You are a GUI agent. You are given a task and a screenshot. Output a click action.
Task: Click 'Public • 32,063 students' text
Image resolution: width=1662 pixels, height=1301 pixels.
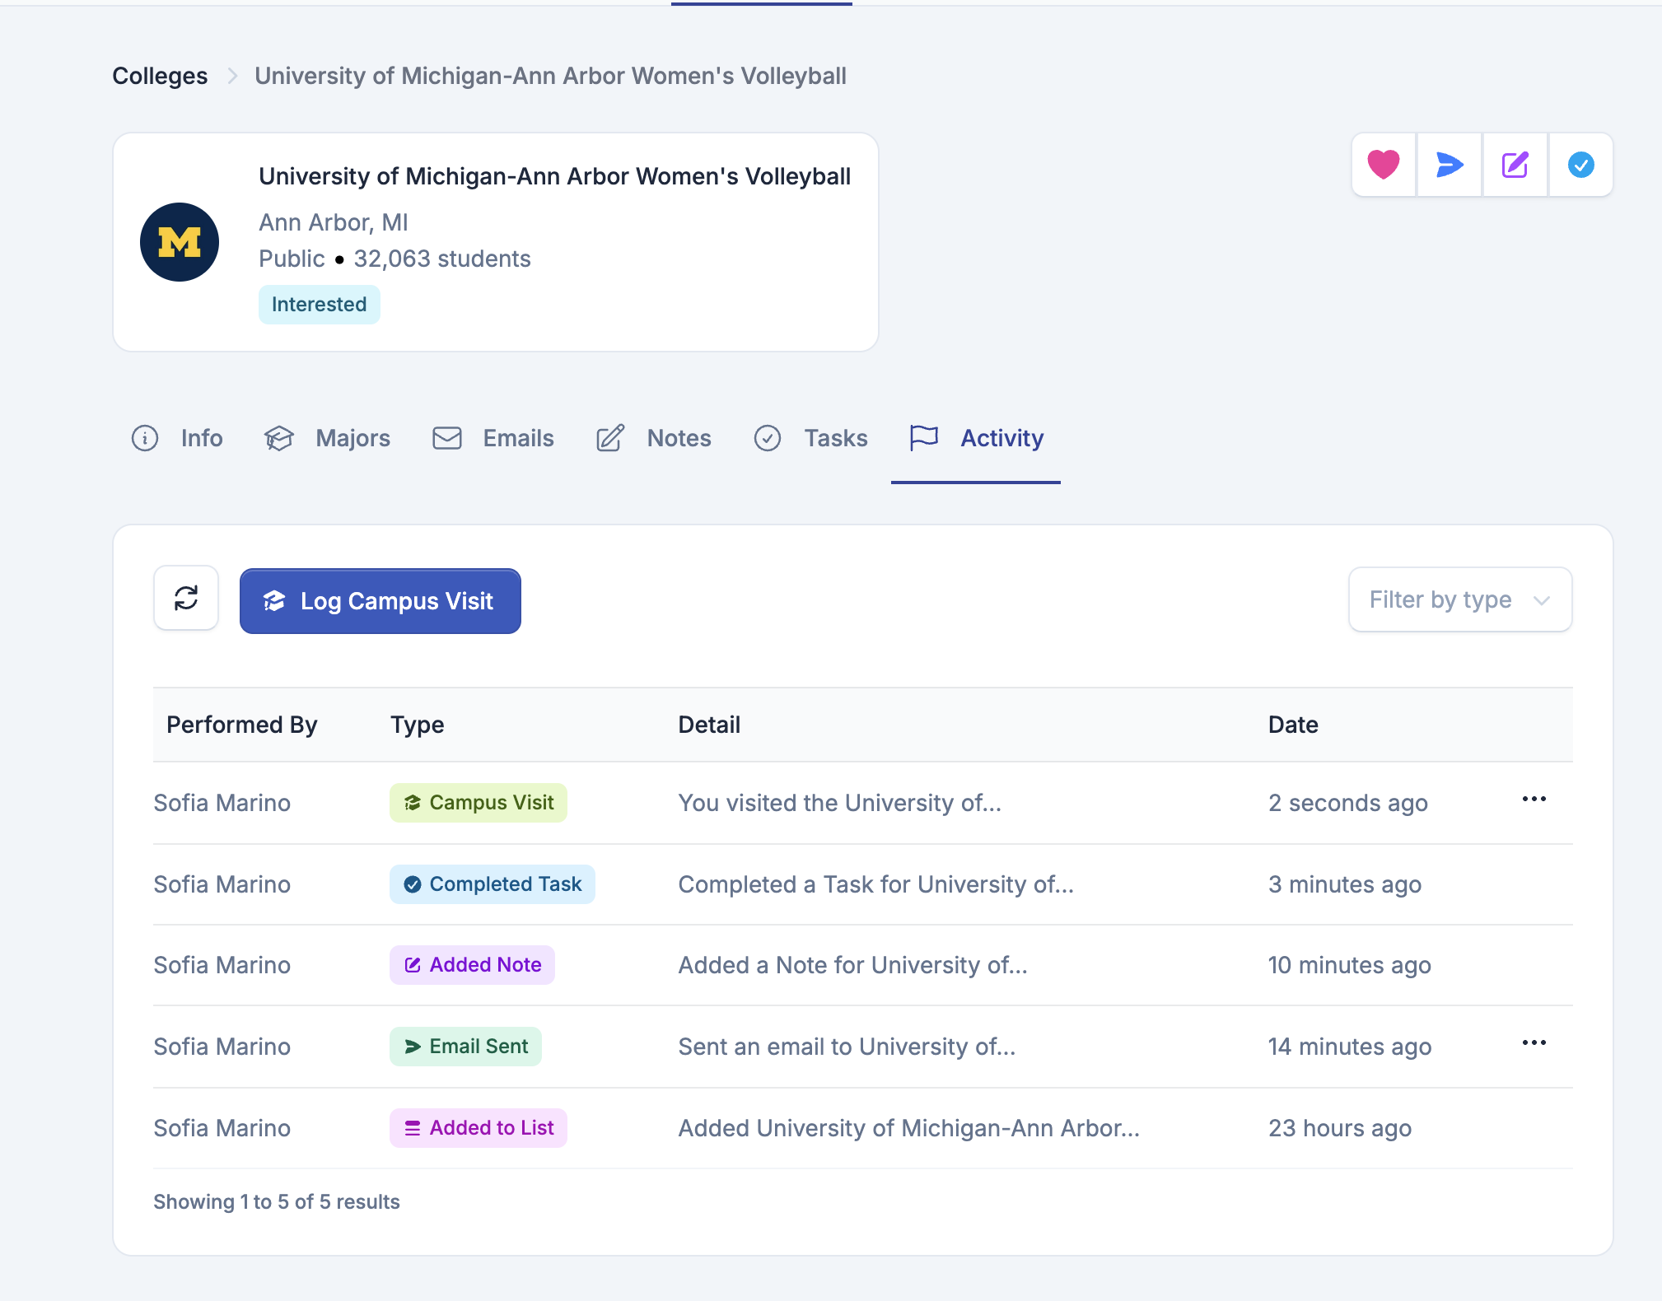[x=395, y=259]
